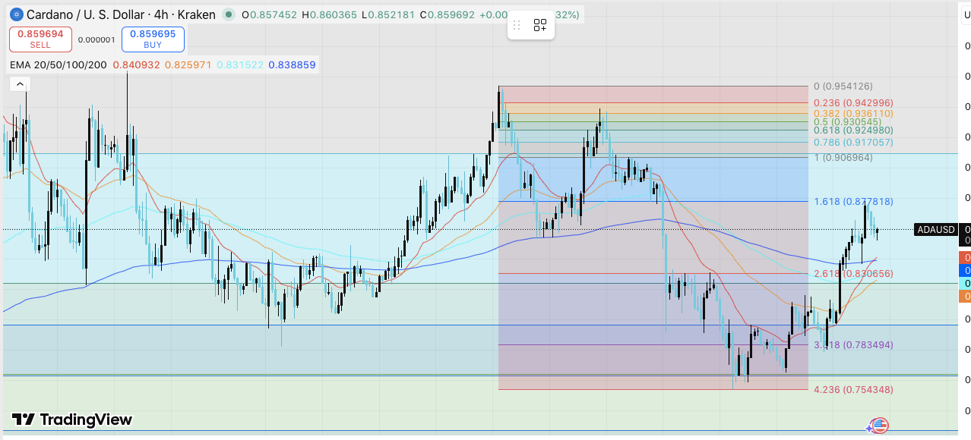Click the ADAUSD price label tag
The image size is (971, 440).
click(x=936, y=229)
